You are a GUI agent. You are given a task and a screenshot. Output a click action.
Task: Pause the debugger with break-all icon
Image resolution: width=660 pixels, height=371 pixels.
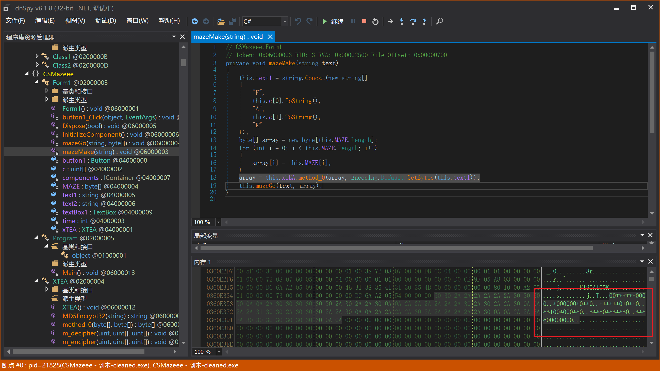click(x=353, y=21)
